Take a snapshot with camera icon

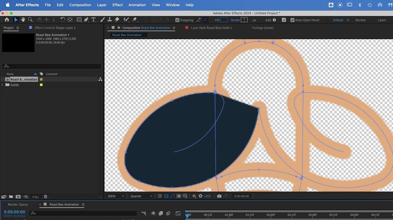219,196
